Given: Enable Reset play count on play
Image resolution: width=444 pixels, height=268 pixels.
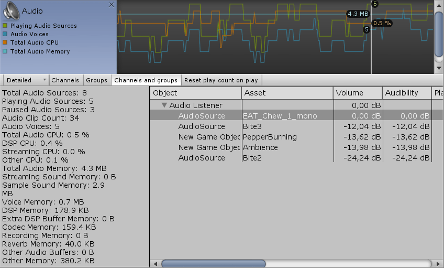Looking at the screenshot, I should click(221, 80).
